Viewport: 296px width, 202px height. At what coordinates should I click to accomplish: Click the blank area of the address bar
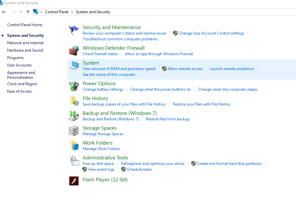point(202,12)
